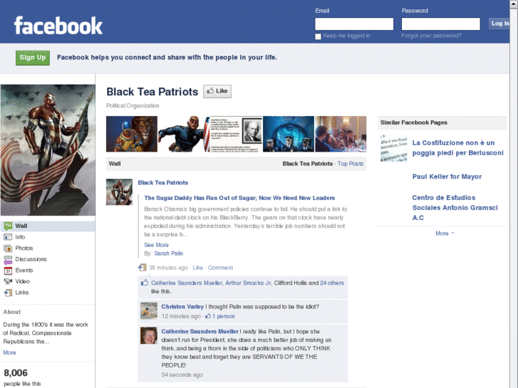Screen dimensions: 518x388
Task: Open the Wall sidebar icon
Action: click(8, 226)
